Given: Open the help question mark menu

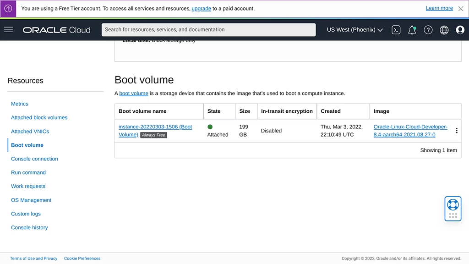Looking at the screenshot, I should point(428,30).
